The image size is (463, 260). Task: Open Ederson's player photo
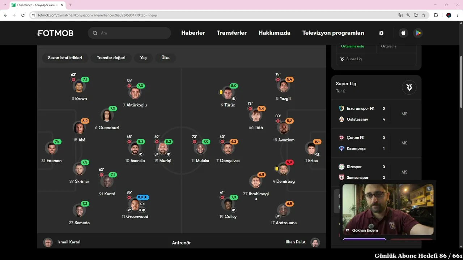[51, 148]
